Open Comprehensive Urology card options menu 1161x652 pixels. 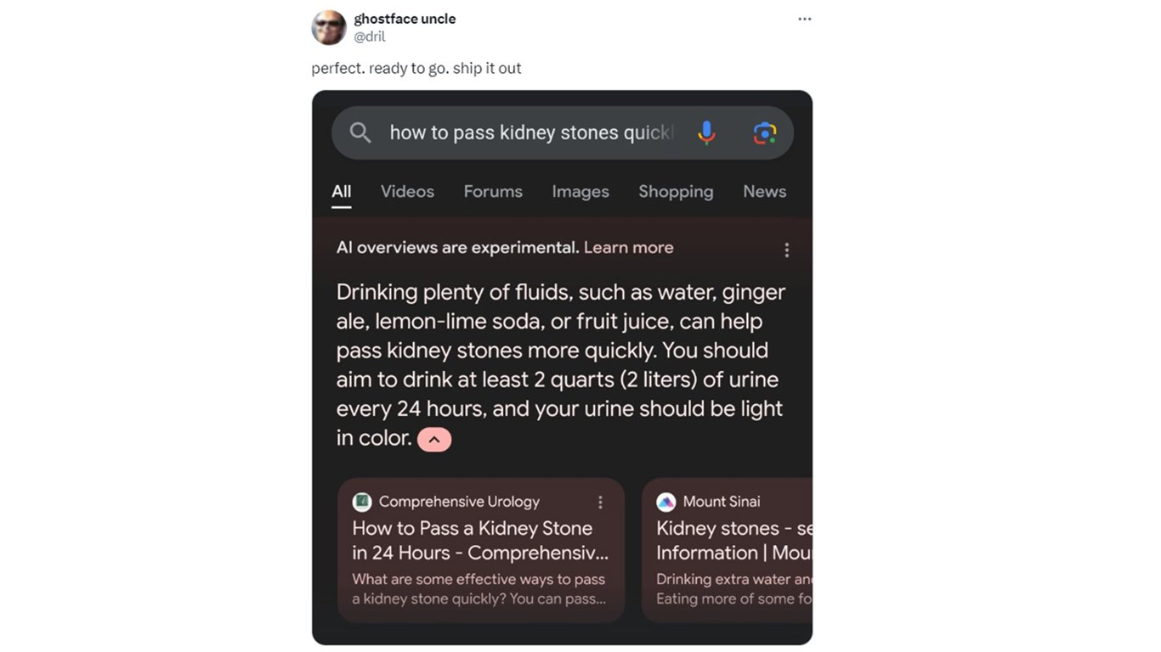point(600,503)
